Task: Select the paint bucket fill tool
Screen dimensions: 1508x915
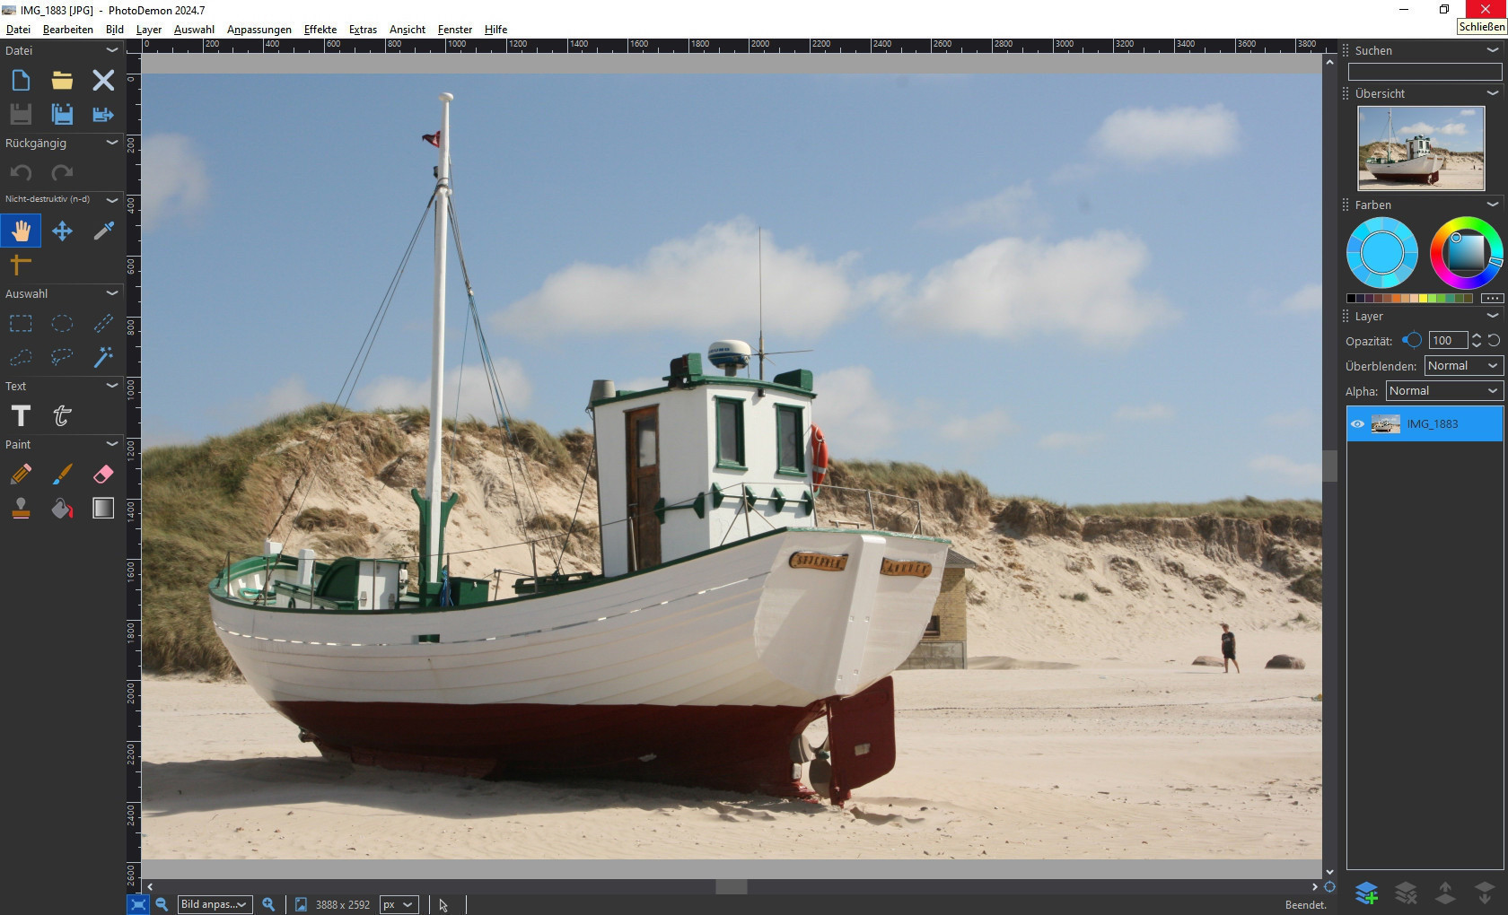Action: coord(62,510)
